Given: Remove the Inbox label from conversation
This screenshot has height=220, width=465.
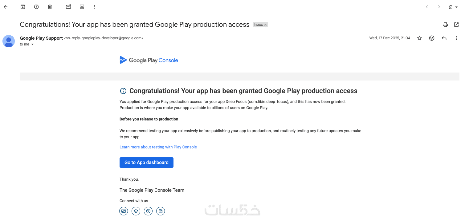Looking at the screenshot, I should click(x=265, y=25).
